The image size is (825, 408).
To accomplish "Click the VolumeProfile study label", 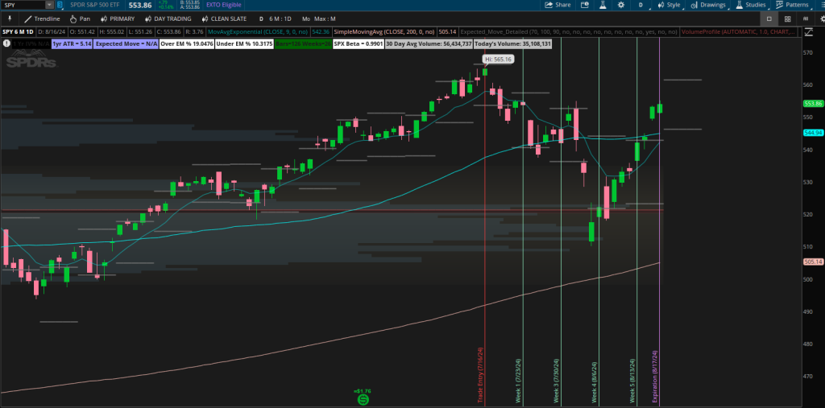I will pos(739,32).
